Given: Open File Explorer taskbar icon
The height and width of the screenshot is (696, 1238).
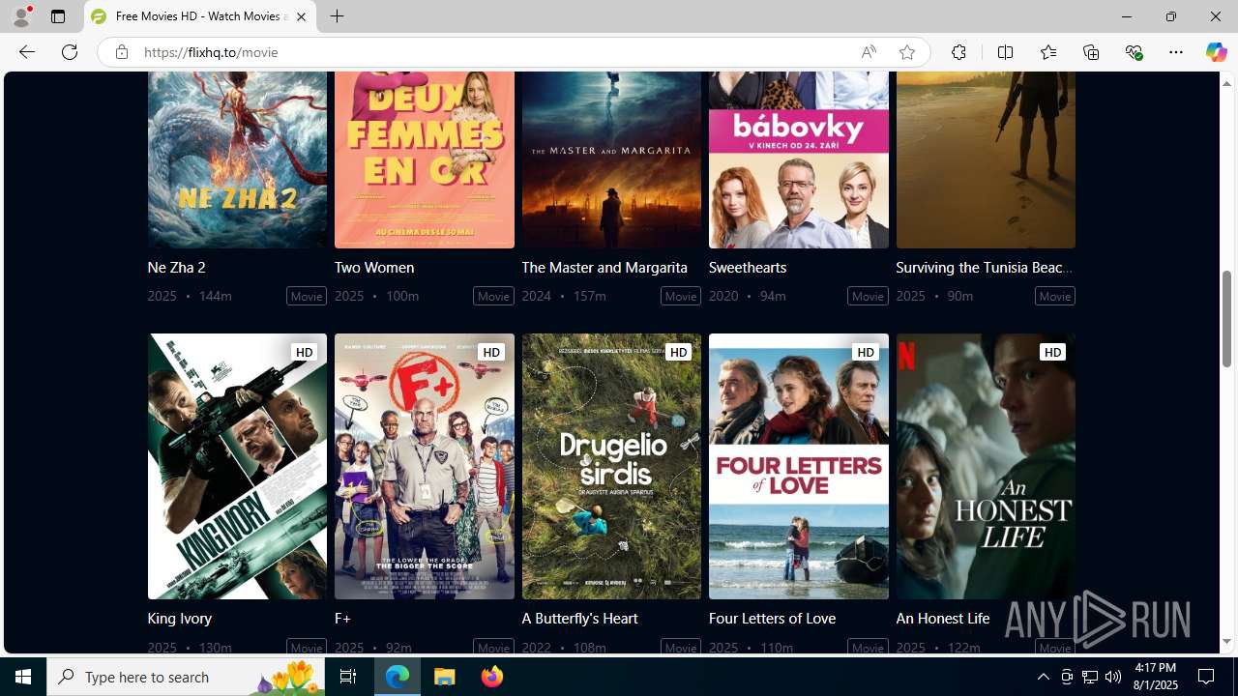Looking at the screenshot, I should click(x=445, y=677).
